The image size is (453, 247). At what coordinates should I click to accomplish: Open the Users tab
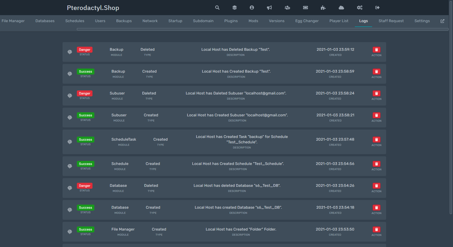click(100, 21)
